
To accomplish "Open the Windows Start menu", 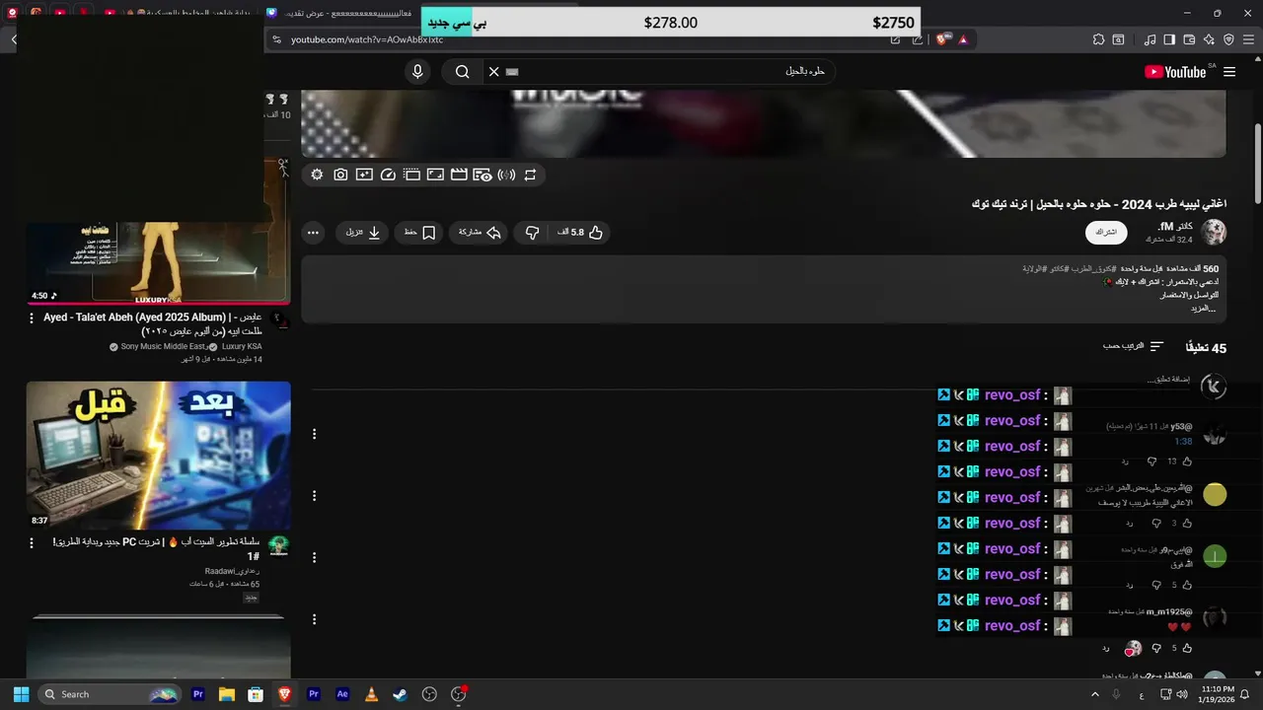I will (x=21, y=694).
